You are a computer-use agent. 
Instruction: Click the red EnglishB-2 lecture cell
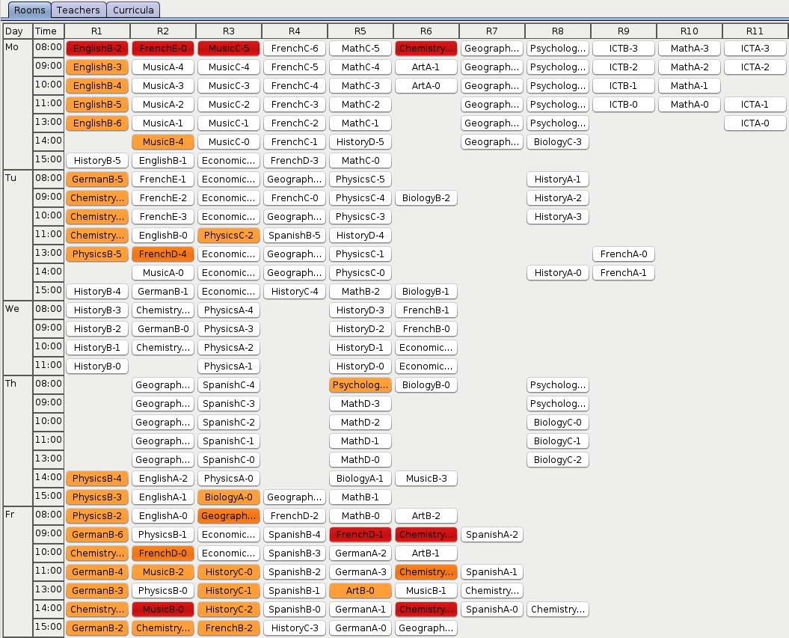(97, 49)
